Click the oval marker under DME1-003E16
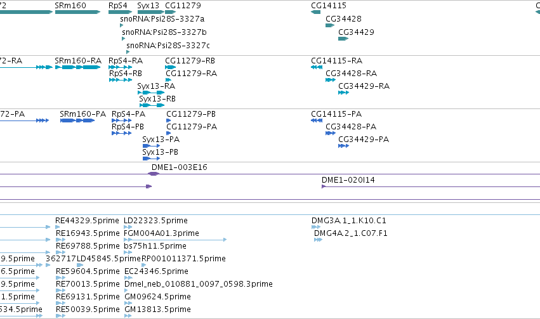Viewport: 540px width, 319px height. pos(154,174)
